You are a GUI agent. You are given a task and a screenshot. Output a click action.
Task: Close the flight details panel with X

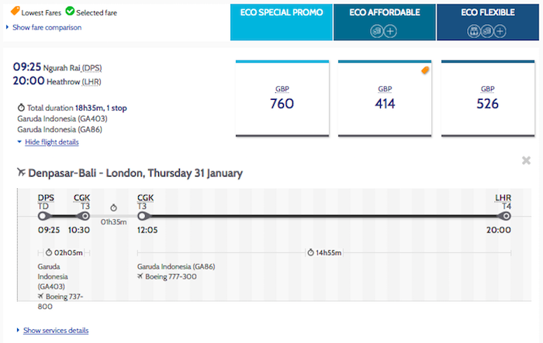click(x=526, y=160)
